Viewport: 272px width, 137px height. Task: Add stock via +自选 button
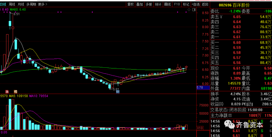point(196,4)
